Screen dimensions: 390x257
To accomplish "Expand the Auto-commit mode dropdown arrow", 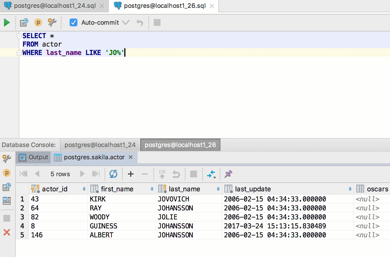I will (x=126, y=22).
